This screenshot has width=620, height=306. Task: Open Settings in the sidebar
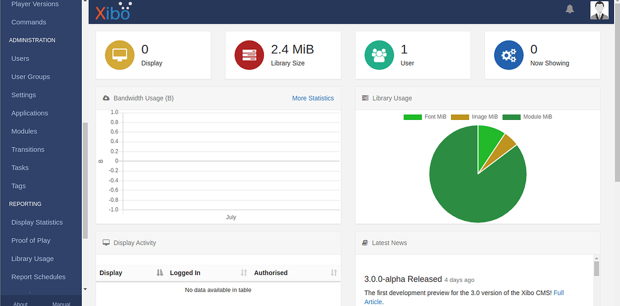click(x=24, y=95)
